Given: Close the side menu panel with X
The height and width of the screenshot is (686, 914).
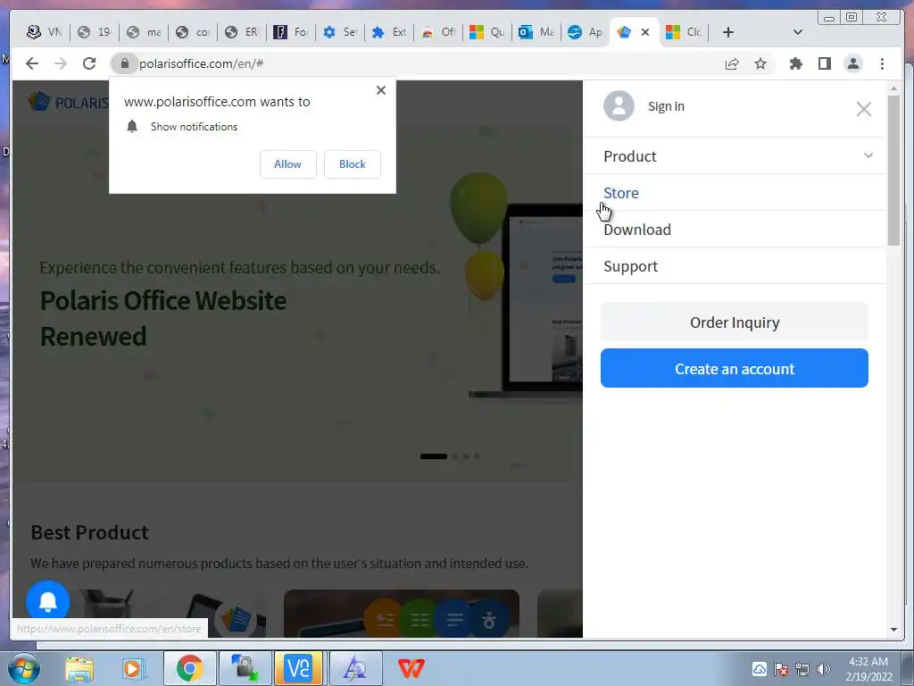Looking at the screenshot, I should pyautogui.click(x=863, y=109).
